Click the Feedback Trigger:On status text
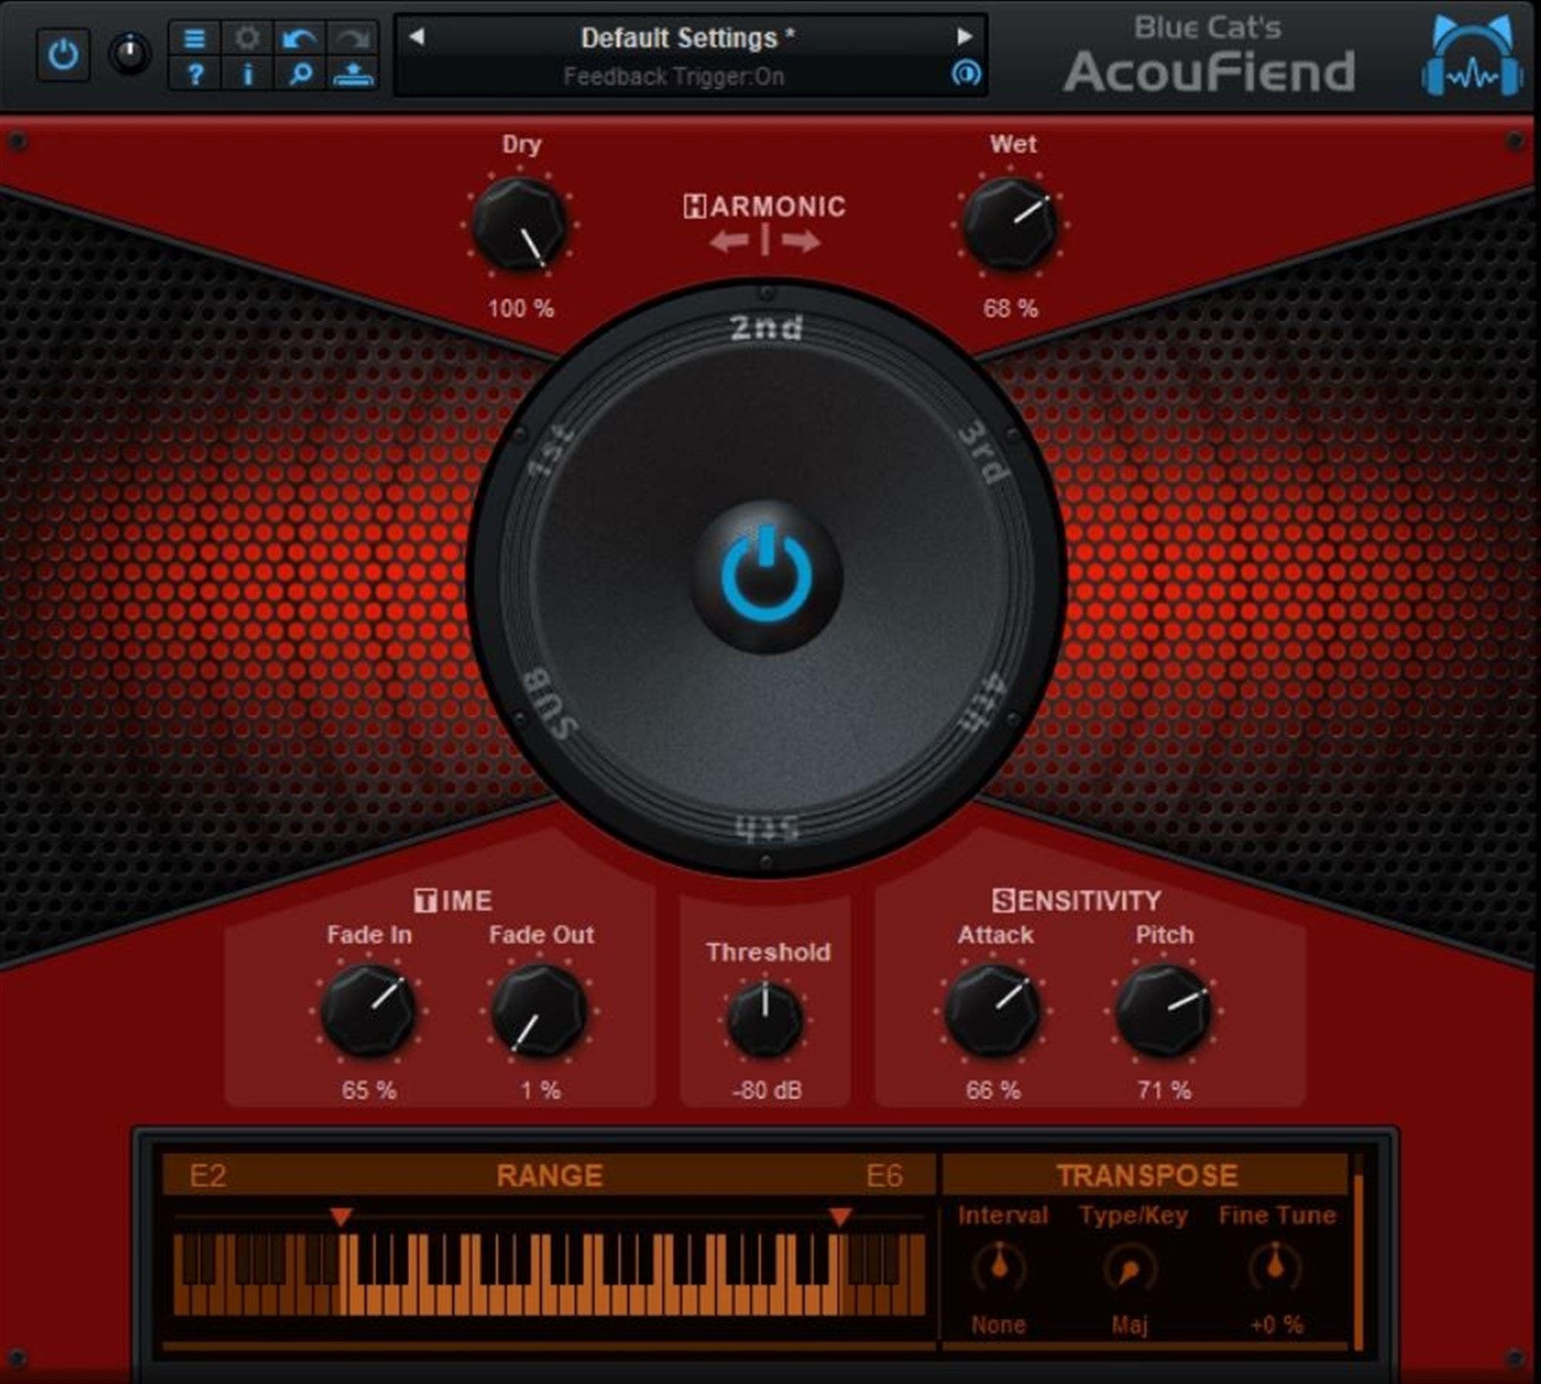 (673, 76)
